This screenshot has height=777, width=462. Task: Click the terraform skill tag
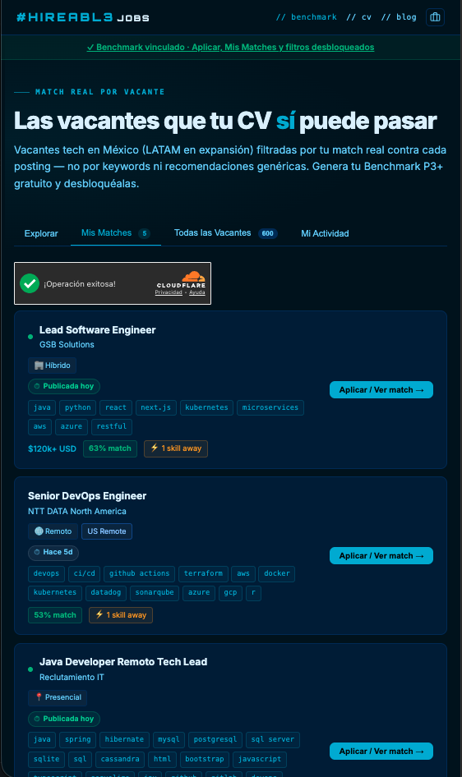pyautogui.click(x=203, y=574)
